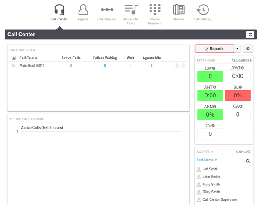Viewport: 261px width, 205px height.
Task: Check the Main Hunt (601) checkbox
Action: [14, 66]
